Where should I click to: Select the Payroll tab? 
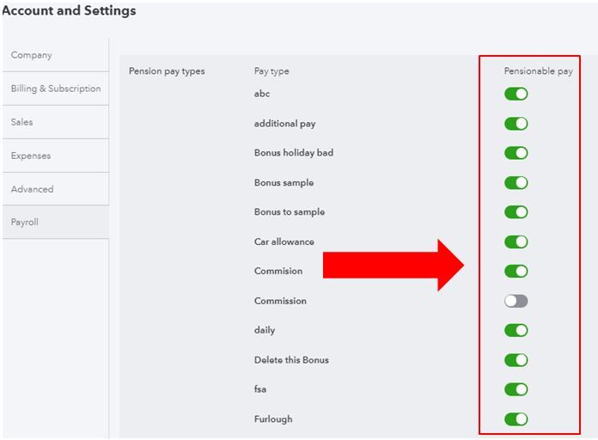coord(56,222)
